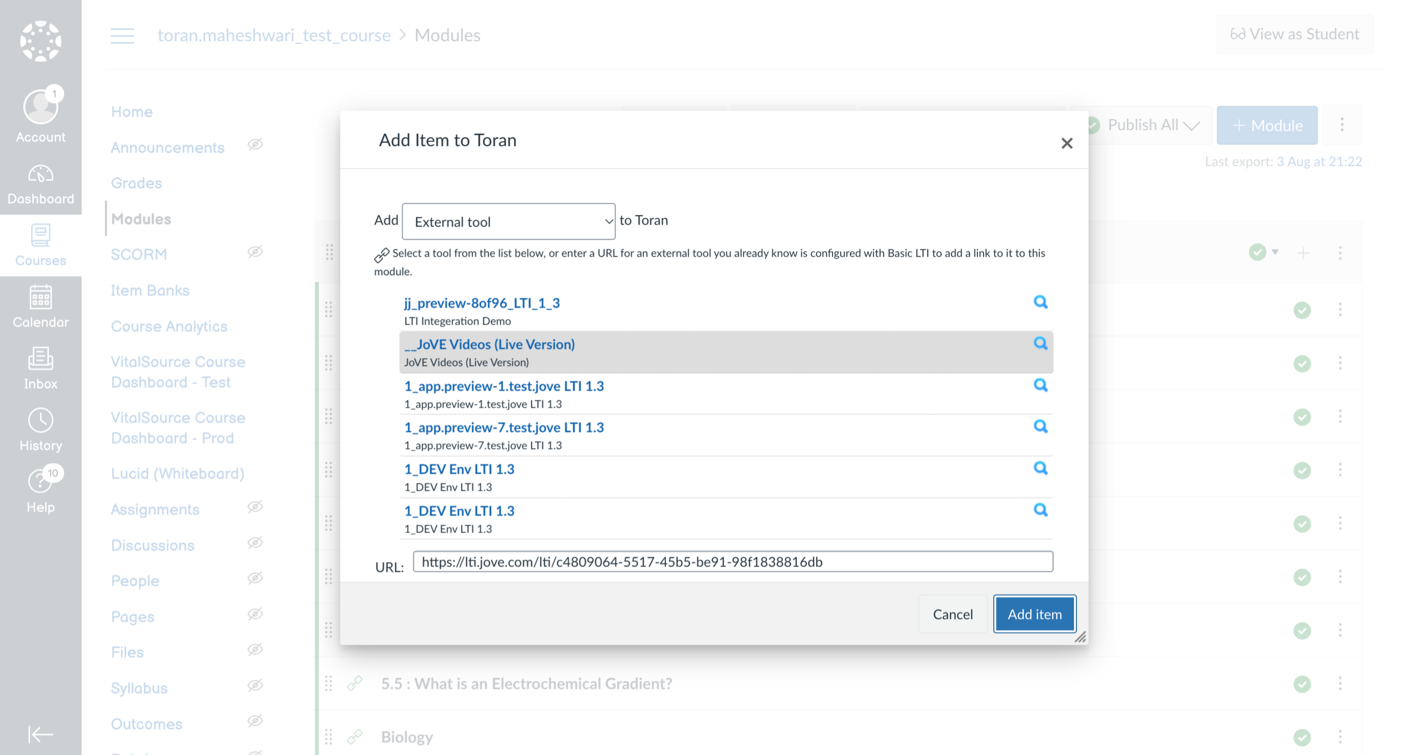Open Courses in global navigation
The image size is (1428, 755).
pos(40,246)
